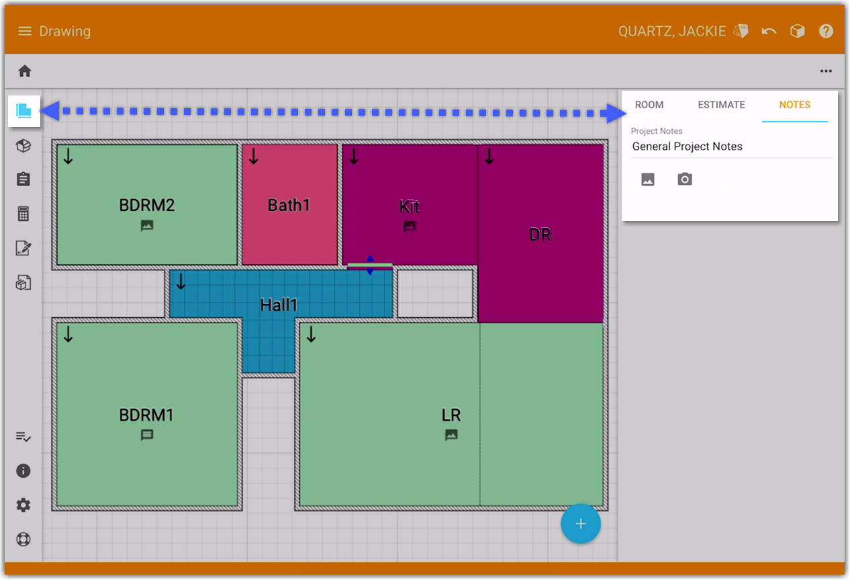This screenshot has height=580, width=850.
Task: Open the image icon under LR
Action: [451, 435]
